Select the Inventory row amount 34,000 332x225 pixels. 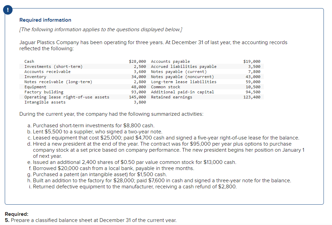pyautogui.click(x=139, y=77)
